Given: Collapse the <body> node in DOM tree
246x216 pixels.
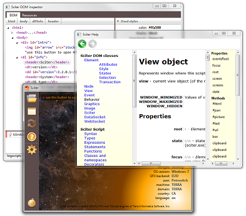Looking at the screenshot, I should click(13, 38).
